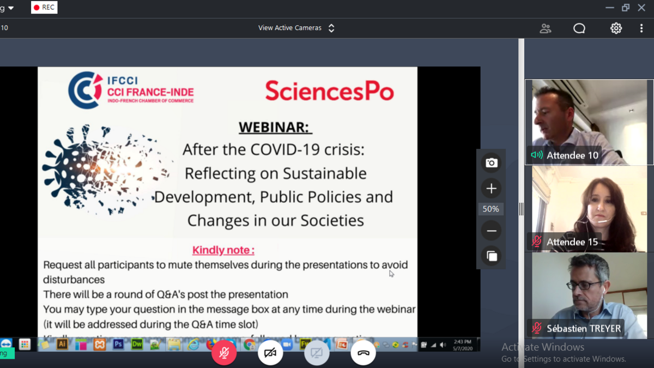Turn on the video camera toggle

270,353
